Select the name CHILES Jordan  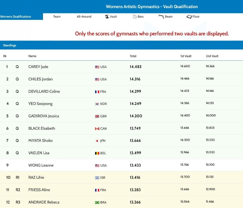pyautogui.click(x=40, y=79)
